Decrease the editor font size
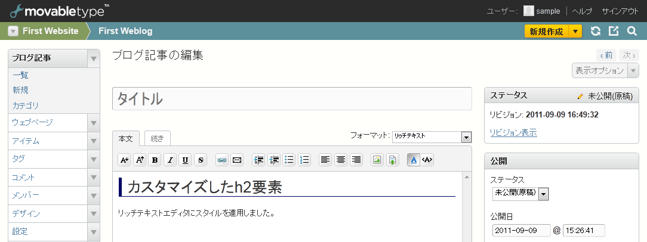The height and width of the screenshot is (242, 647). tap(124, 160)
